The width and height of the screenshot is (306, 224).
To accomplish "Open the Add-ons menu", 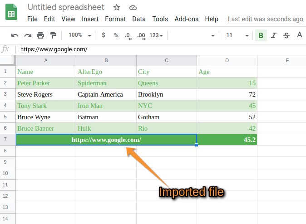I will point(186,19).
